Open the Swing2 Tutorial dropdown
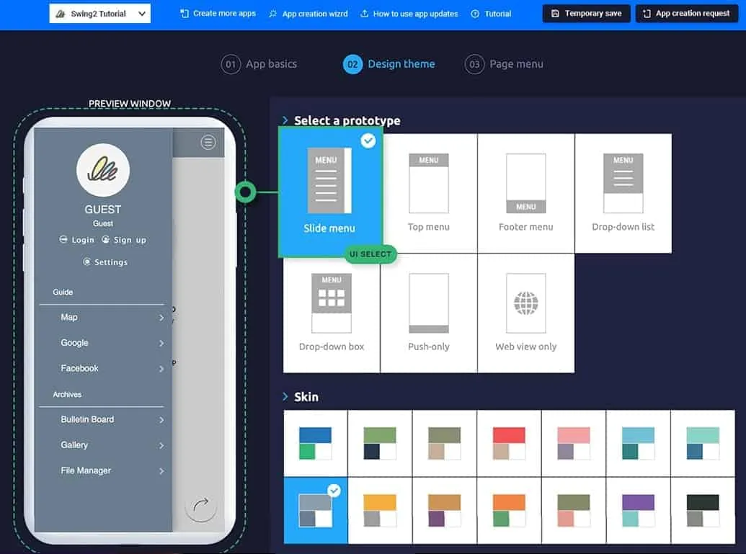Image resolution: width=746 pixels, height=554 pixels. click(x=100, y=14)
